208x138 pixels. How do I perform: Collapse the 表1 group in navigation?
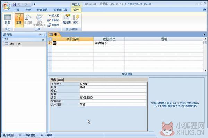(x=43, y=40)
